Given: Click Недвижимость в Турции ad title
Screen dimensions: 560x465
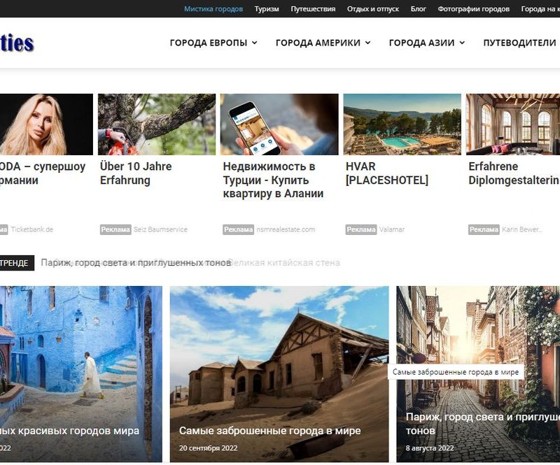Looking at the screenshot, I should (x=273, y=180).
